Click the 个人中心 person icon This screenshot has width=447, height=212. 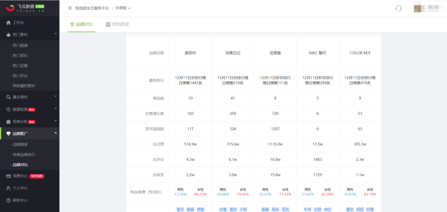(9, 188)
